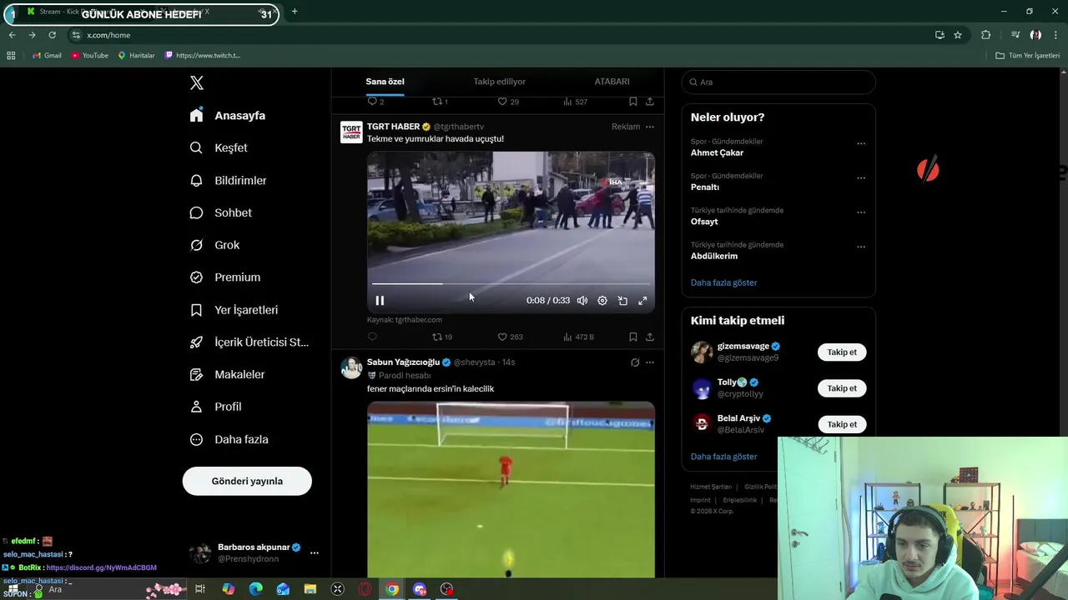Expand Tüm Yer İşaretleri folder

click(1027, 55)
